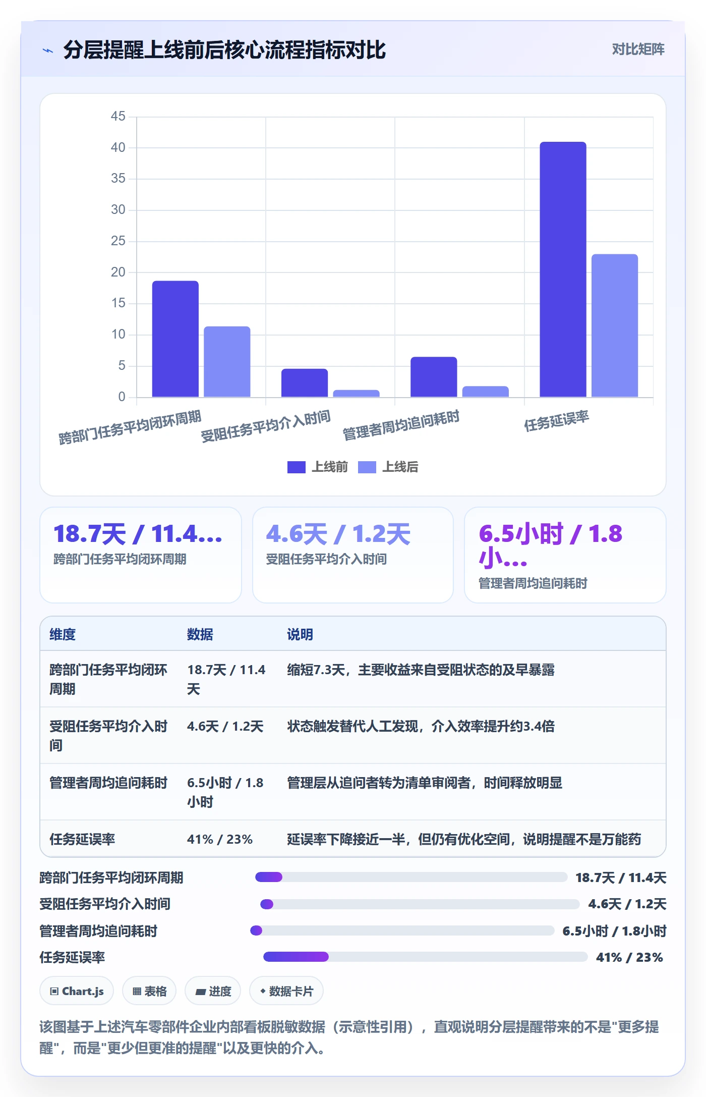Viewport: 706px width, 1097px height.
Task: Click the 任务延误率 progress bar
Action: 426,957
